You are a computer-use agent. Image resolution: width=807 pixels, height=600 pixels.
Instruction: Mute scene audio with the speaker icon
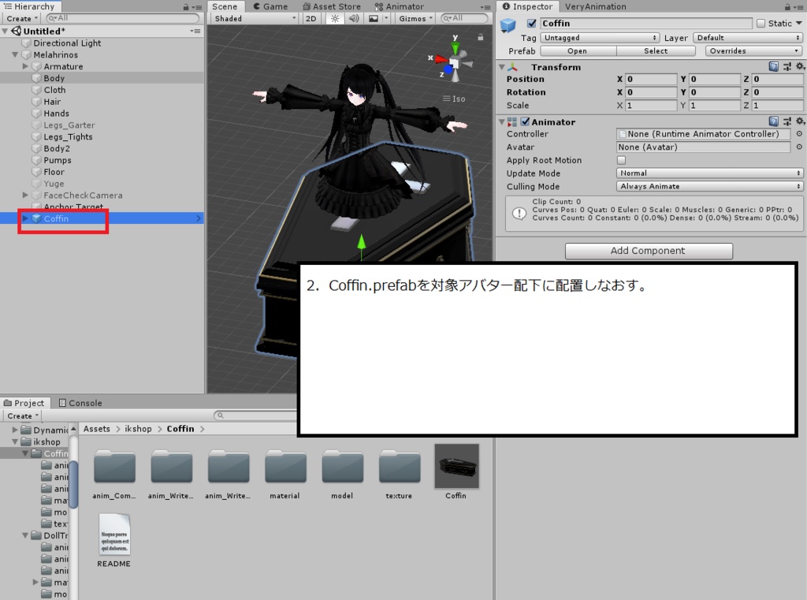pos(353,18)
